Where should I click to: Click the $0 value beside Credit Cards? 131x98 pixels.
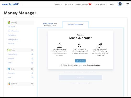32,73
